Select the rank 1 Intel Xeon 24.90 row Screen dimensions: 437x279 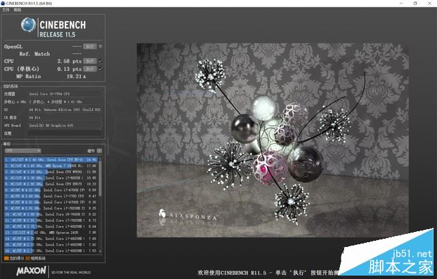(x=51, y=160)
